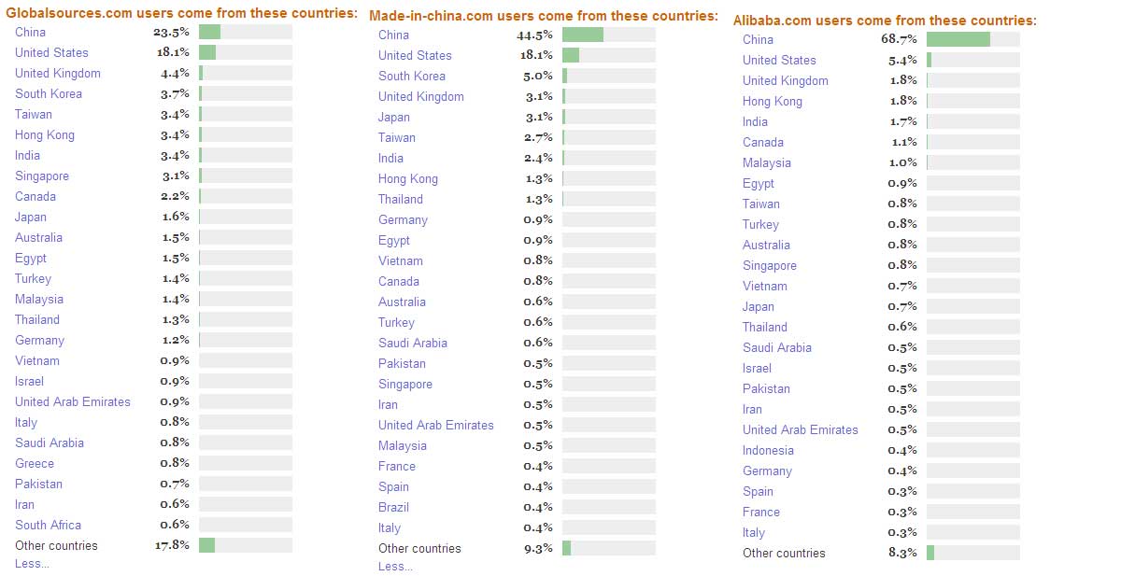Image resolution: width=1121 pixels, height=576 pixels.
Task: Open Israel link in Globalsources.com list
Action: (29, 381)
